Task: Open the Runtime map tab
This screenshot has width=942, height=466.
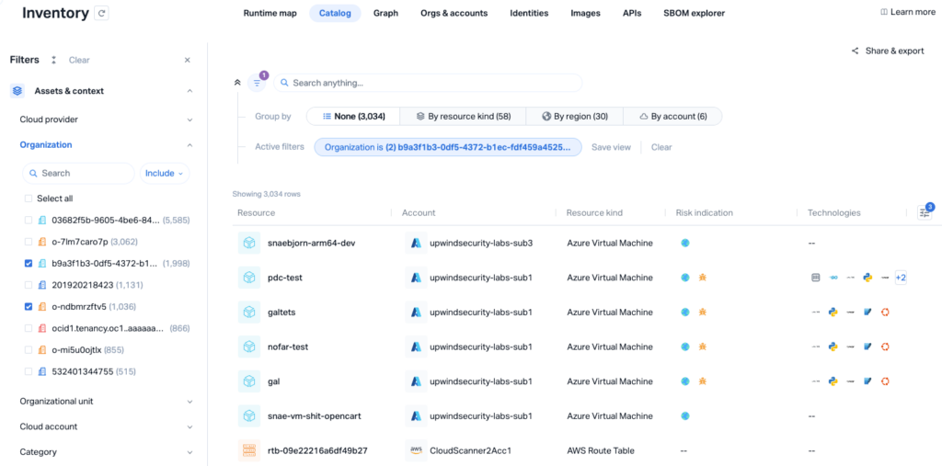Action: pyautogui.click(x=270, y=13)
